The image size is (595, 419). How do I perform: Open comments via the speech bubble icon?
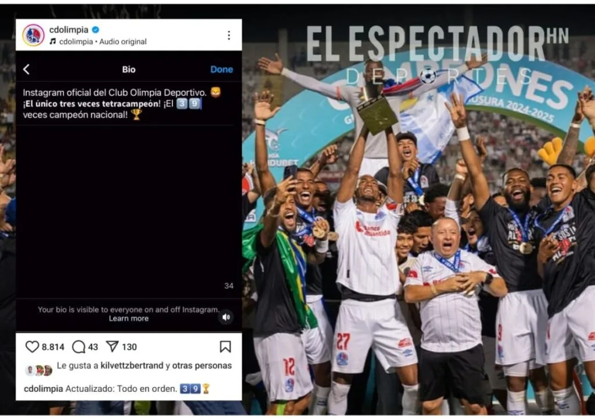tap(78, 346)
